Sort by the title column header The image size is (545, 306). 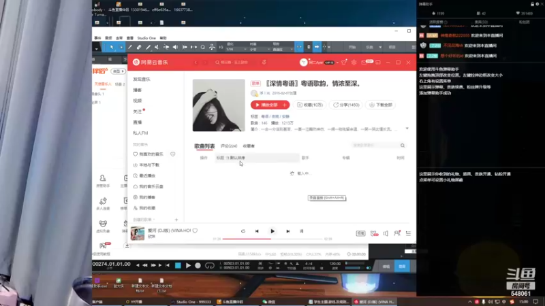(x=257, y=158)
